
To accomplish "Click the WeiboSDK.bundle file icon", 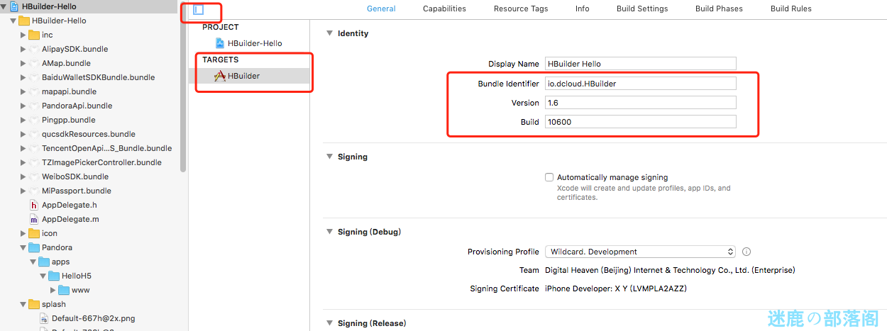I will [x=33, y=176].
